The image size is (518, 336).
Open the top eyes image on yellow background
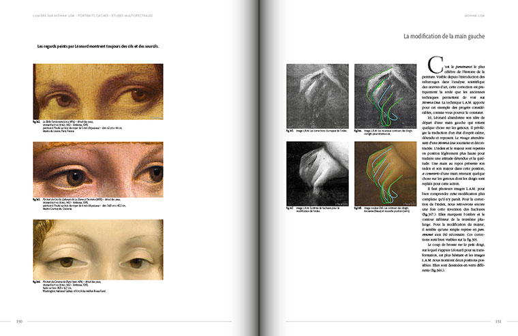[98, 91]
